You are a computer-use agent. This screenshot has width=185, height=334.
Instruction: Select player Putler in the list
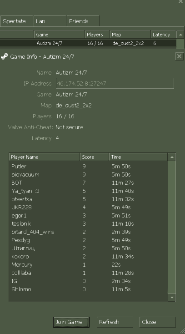click(x=88, y=166)
